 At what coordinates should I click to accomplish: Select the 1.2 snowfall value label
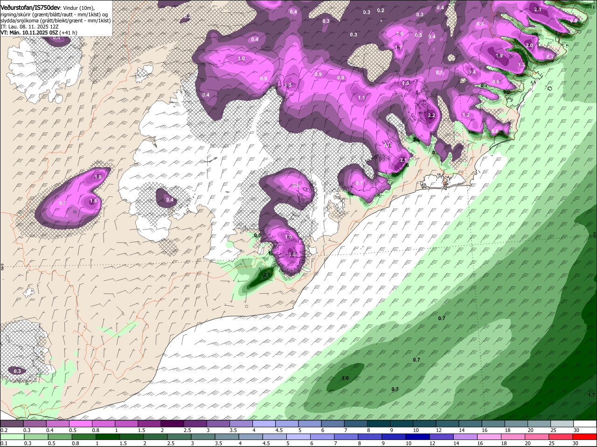point(466,115)
